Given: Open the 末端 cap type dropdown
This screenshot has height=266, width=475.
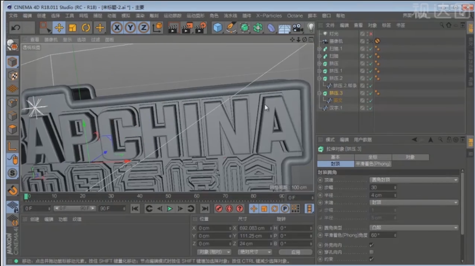Looking at the screenshot, I should (x=414, y=202).
